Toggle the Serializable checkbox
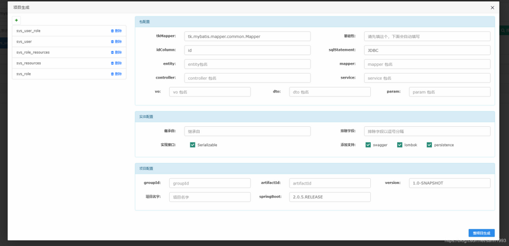509x246 pixels. coord(193,145)
